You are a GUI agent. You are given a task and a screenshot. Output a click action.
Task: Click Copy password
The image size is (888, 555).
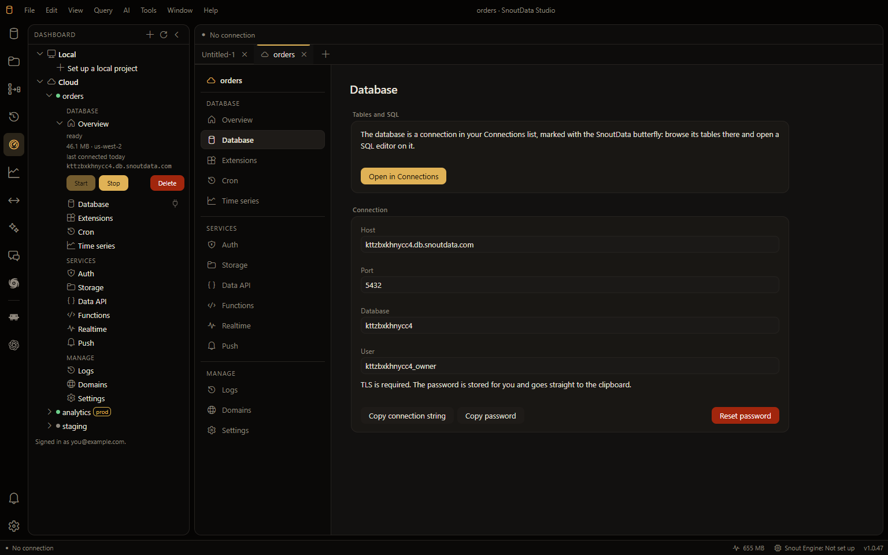point(491,416)
